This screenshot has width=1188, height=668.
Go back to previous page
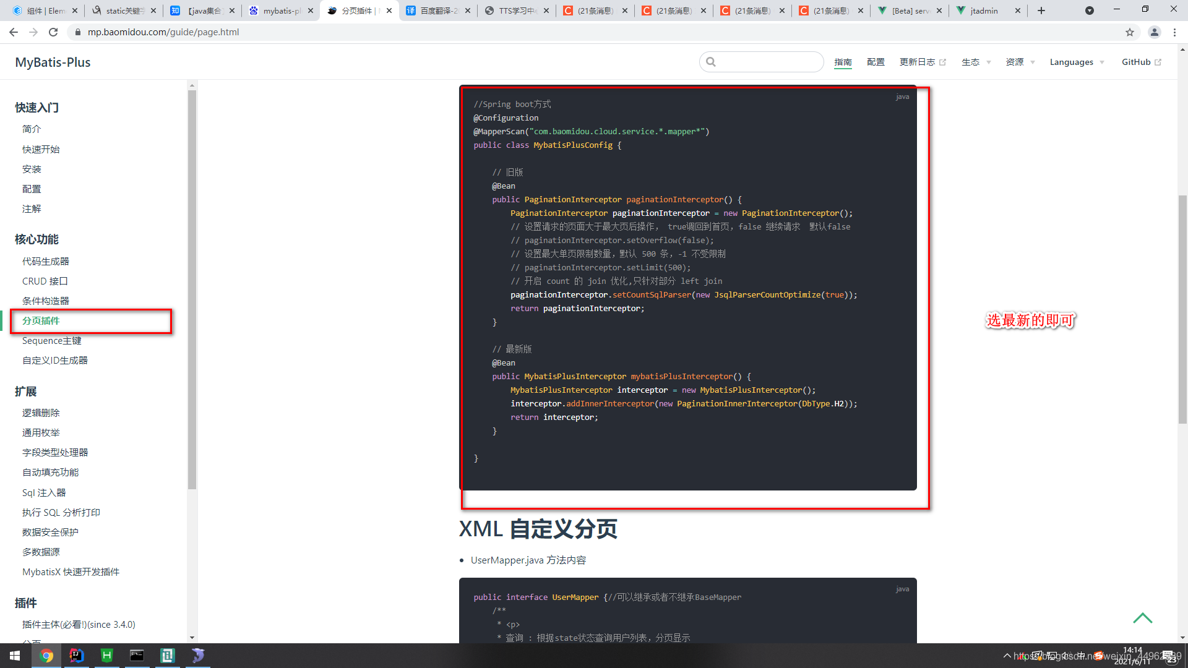click(x=14, y=32)
